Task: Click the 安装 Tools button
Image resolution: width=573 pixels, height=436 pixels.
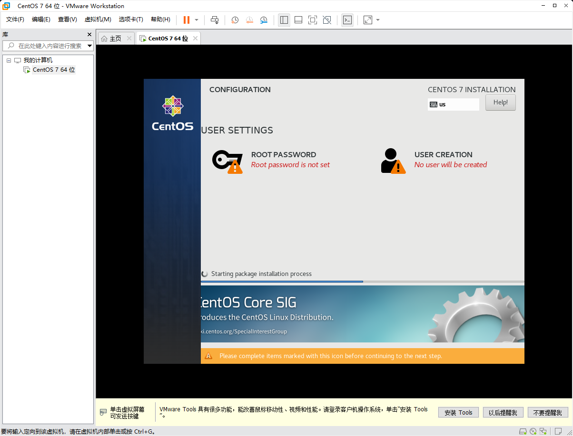Action: (458, 413)
